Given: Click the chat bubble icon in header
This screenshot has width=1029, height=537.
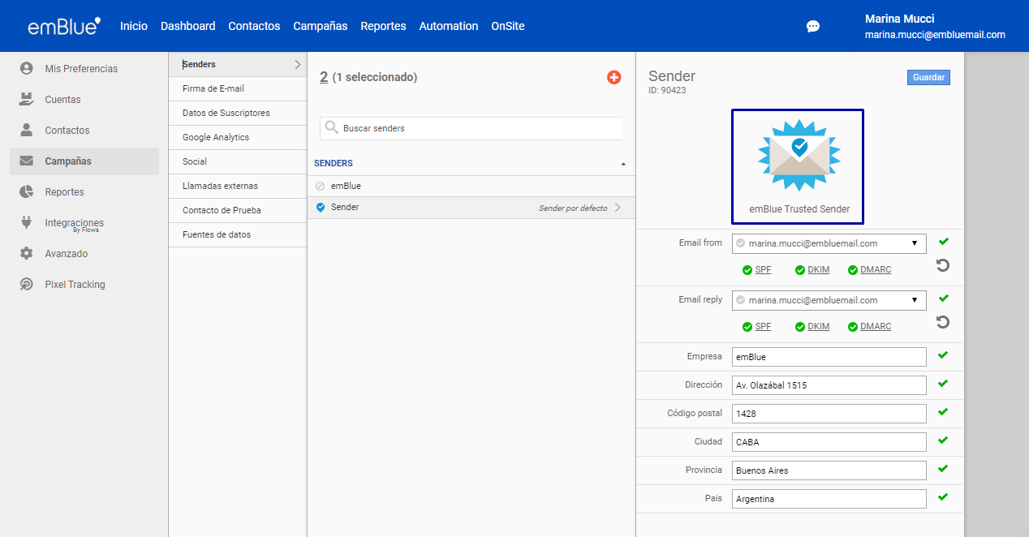Looking at the screenshot, I should pyautogui.click(x=812, y=26).
